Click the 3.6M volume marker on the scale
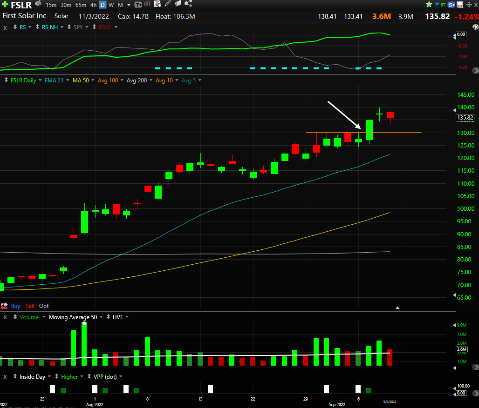The image size is (479, 408). pos(462,349)
